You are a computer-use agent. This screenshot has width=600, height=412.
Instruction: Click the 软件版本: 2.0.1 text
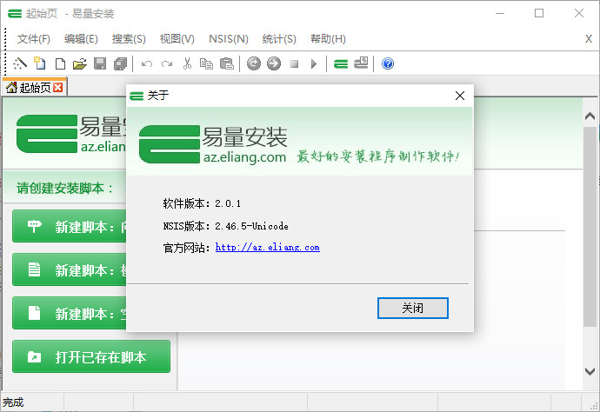point(202,203)
